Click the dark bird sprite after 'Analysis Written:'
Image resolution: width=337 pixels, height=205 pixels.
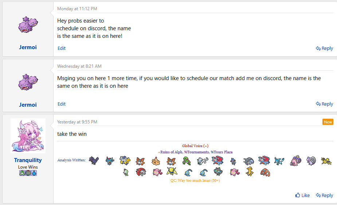click(94, 160)
